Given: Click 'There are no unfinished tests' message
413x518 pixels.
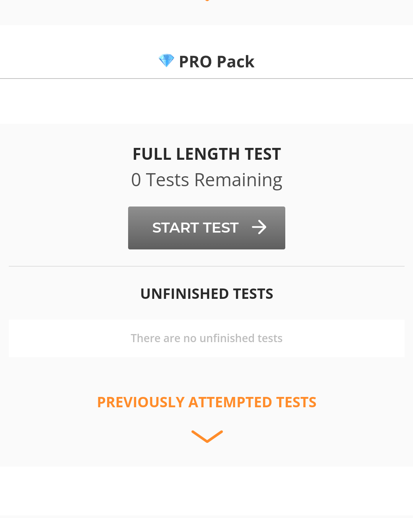Looking at the screenshot, I should [206, 338].
